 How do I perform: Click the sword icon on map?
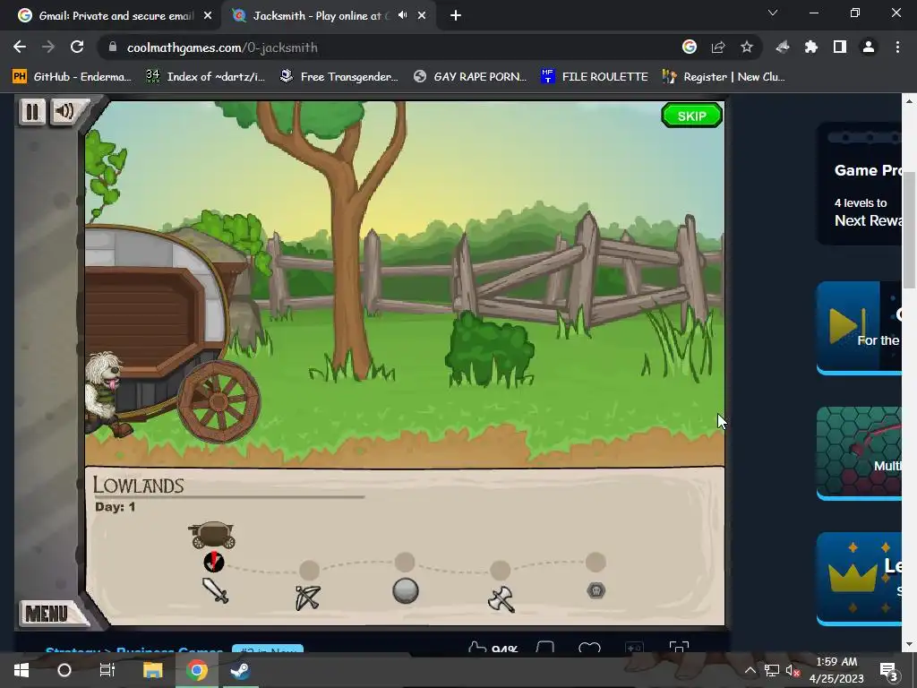[x=215, y=590]
